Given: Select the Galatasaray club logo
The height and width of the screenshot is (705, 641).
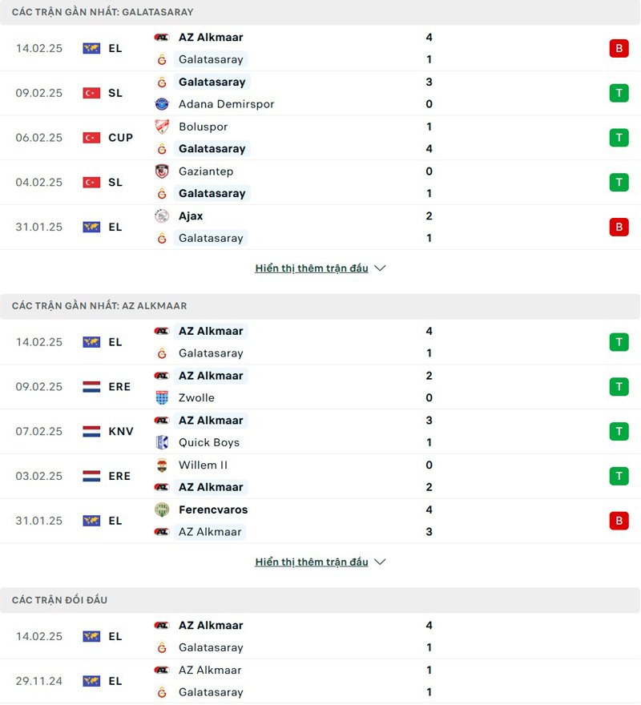Looking at the screenshot, I should coord(163,59).
